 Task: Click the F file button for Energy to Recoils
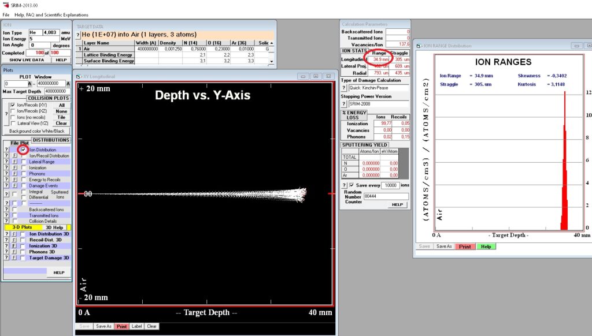coord(14,180)
